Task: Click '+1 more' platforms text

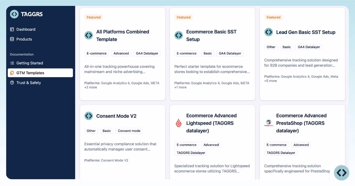Action: pos(180,87)
